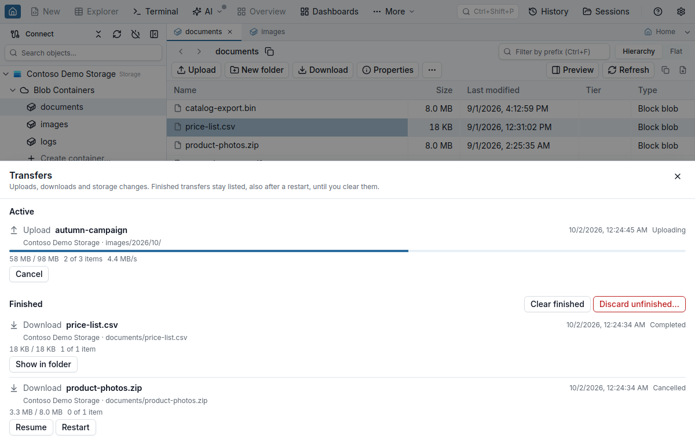Go forward with the right arrow navigation icon

coord(199,51)
